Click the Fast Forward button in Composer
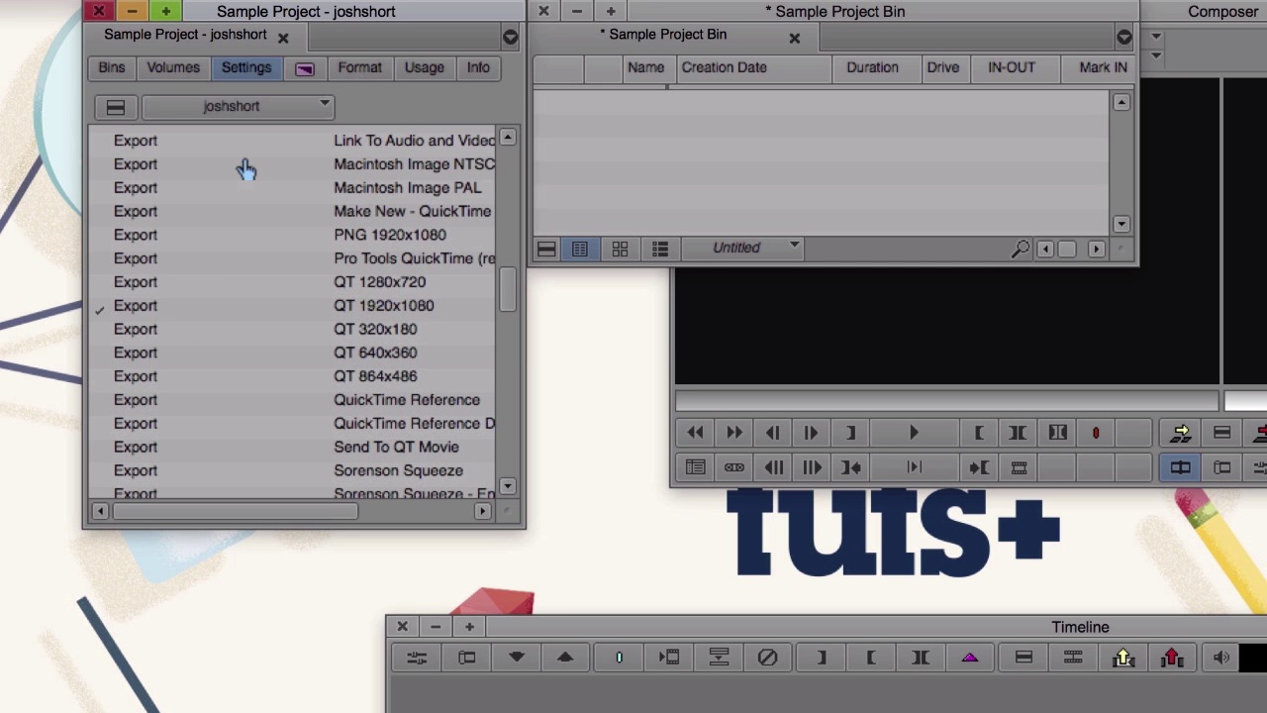 [733, 433]
